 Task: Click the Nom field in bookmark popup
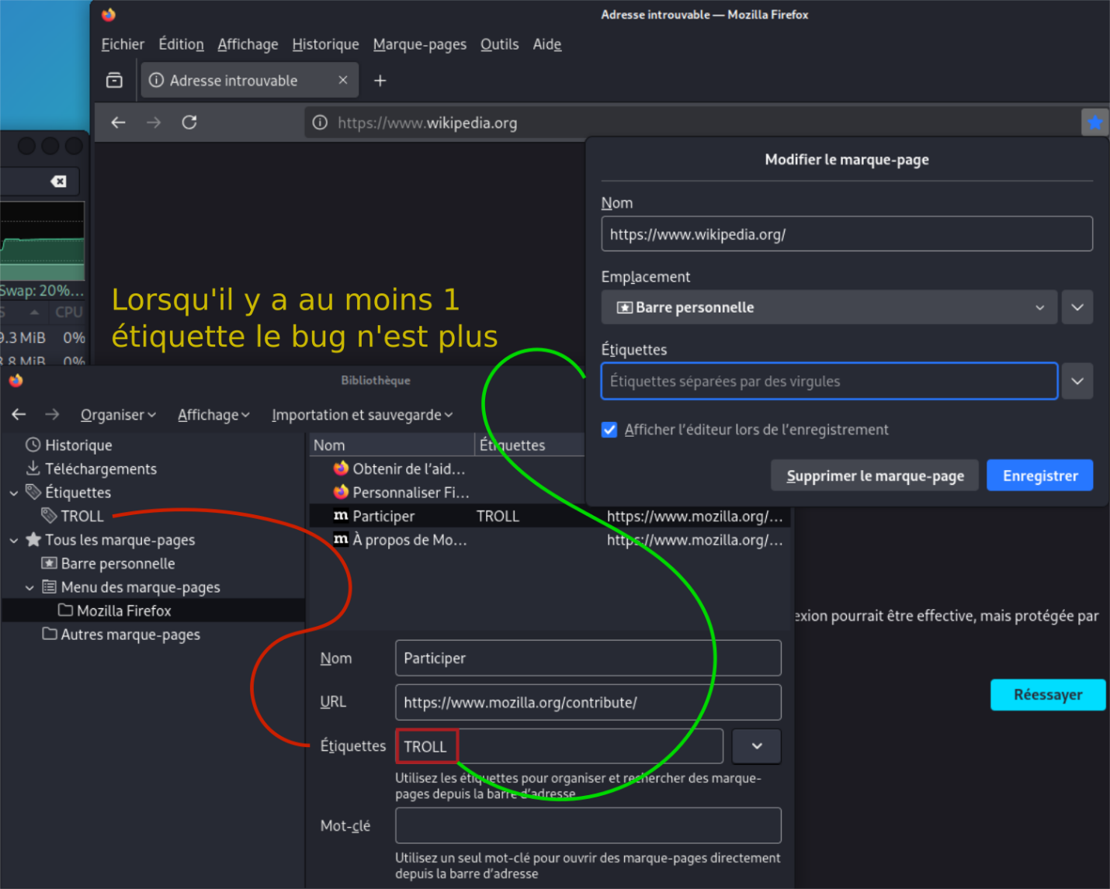click(x=847, y=233)
